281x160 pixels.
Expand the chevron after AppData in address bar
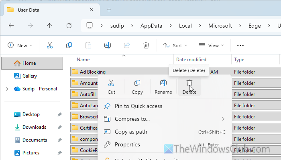point(171,26)
